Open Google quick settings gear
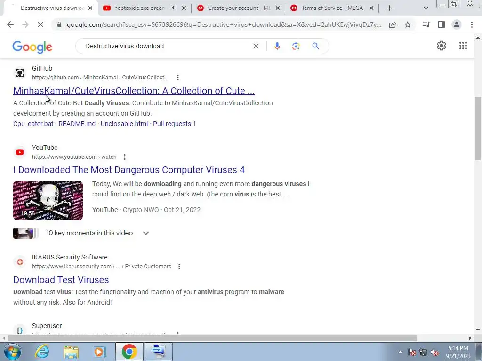The height and width of the screenshot is (361, 482). pyautogui.click(x=442, y=46)
